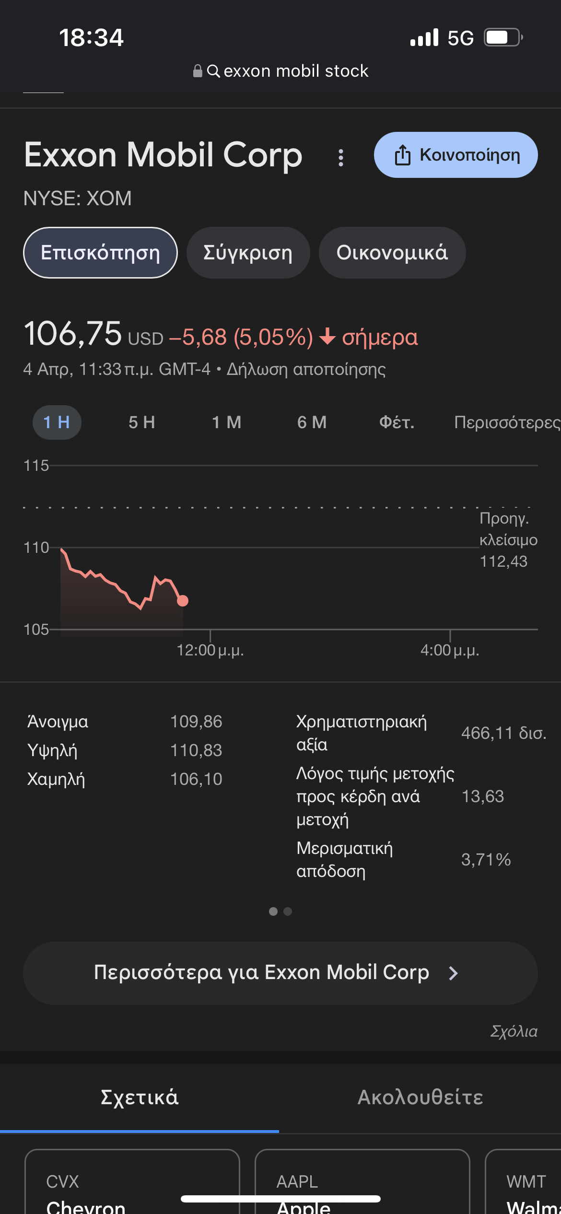
Task: Switch chart to 6 M range
Action: [x=312, y=422]
